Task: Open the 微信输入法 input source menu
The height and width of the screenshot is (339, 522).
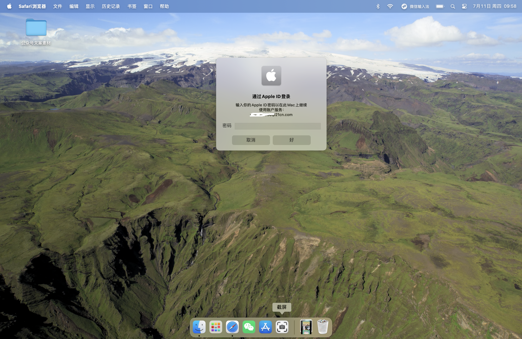Action: (415, 6)
